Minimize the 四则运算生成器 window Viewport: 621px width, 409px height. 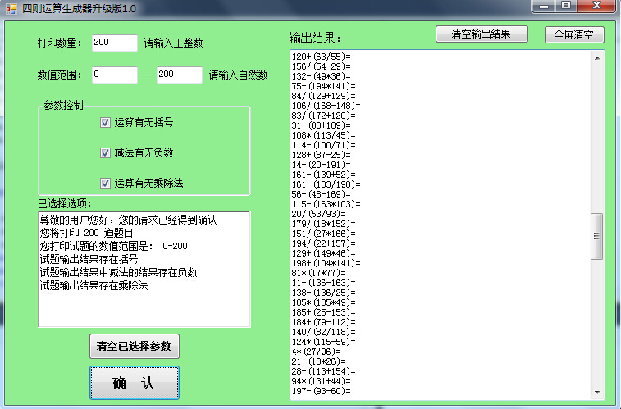544,6
